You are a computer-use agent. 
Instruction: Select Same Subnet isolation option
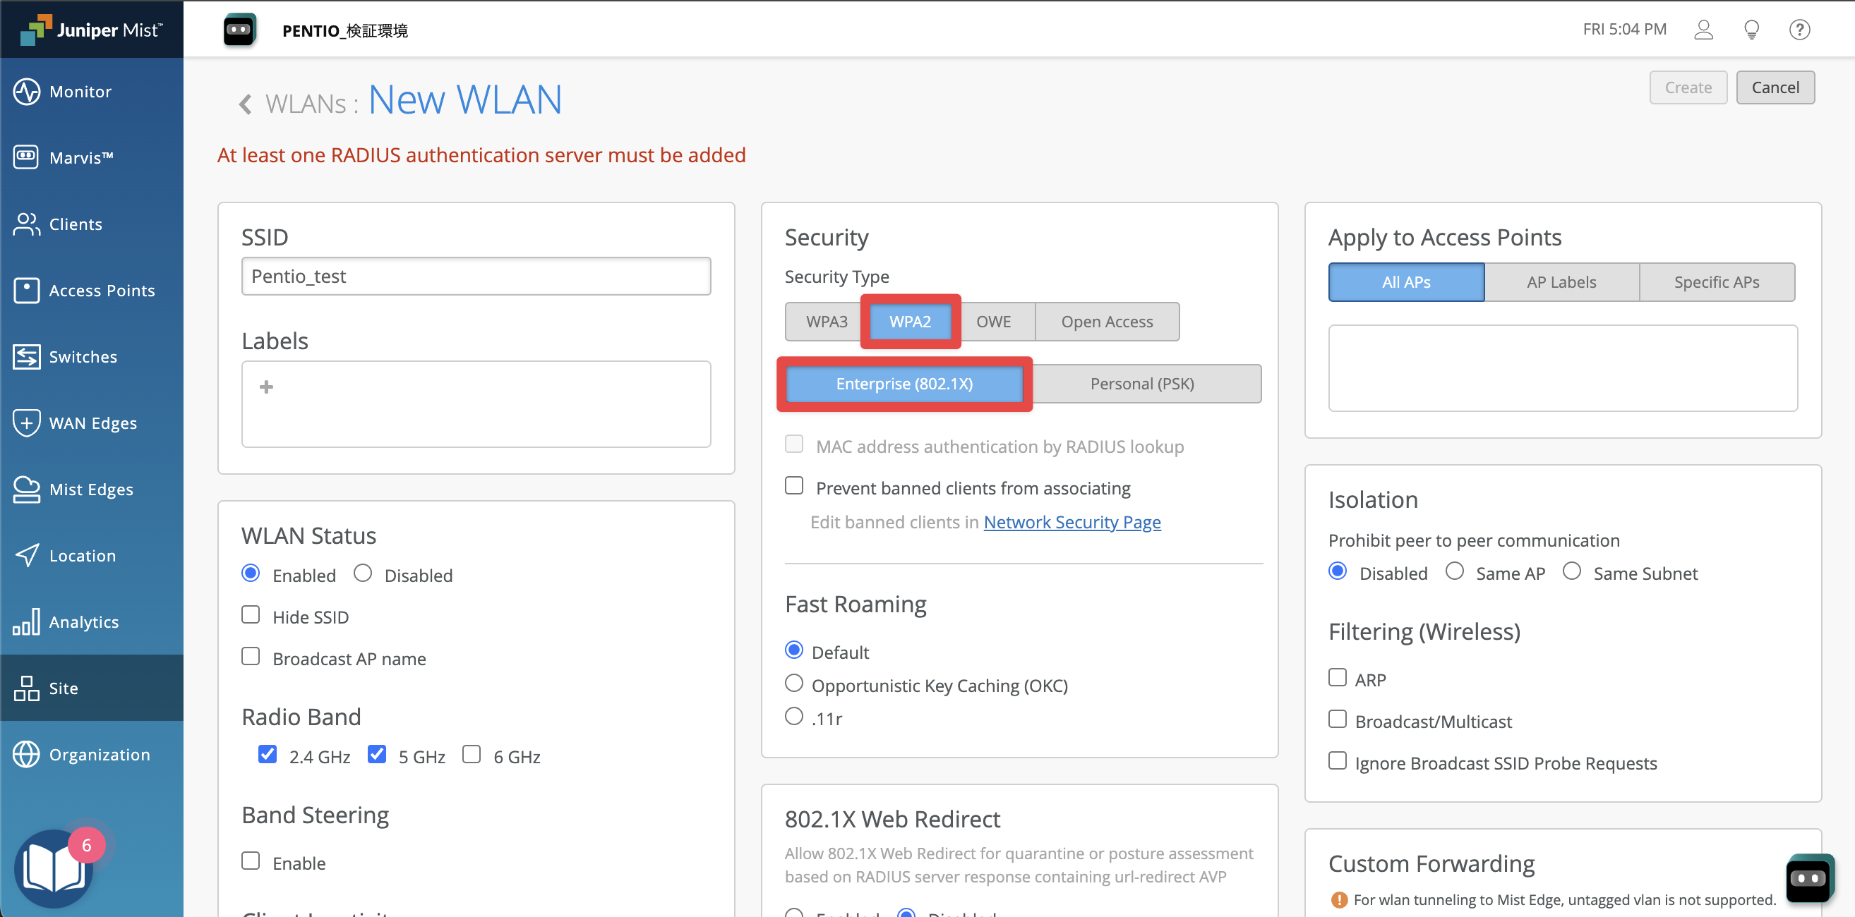pyautogui.click(x=1571, y=571)
